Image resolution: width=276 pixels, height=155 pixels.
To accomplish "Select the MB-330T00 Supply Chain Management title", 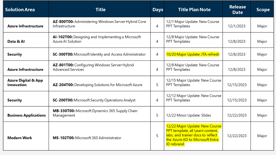I will (x=95, y=113).
